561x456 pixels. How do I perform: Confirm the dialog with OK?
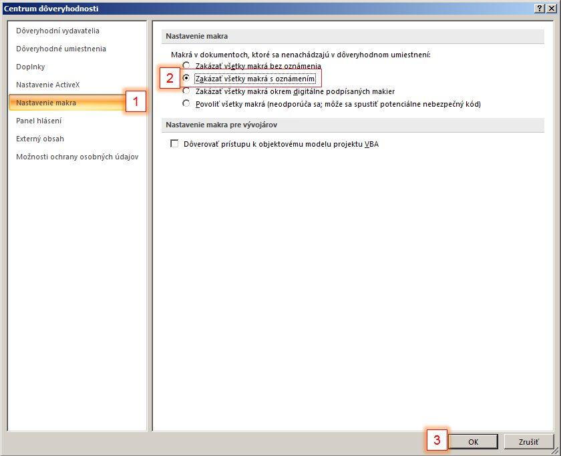473,441
